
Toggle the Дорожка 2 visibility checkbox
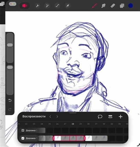(x=23, y=130)
